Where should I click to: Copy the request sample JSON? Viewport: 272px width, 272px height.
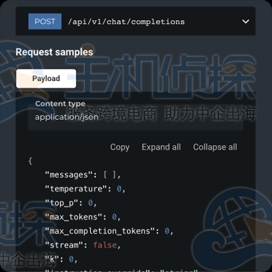click(120, 147)
